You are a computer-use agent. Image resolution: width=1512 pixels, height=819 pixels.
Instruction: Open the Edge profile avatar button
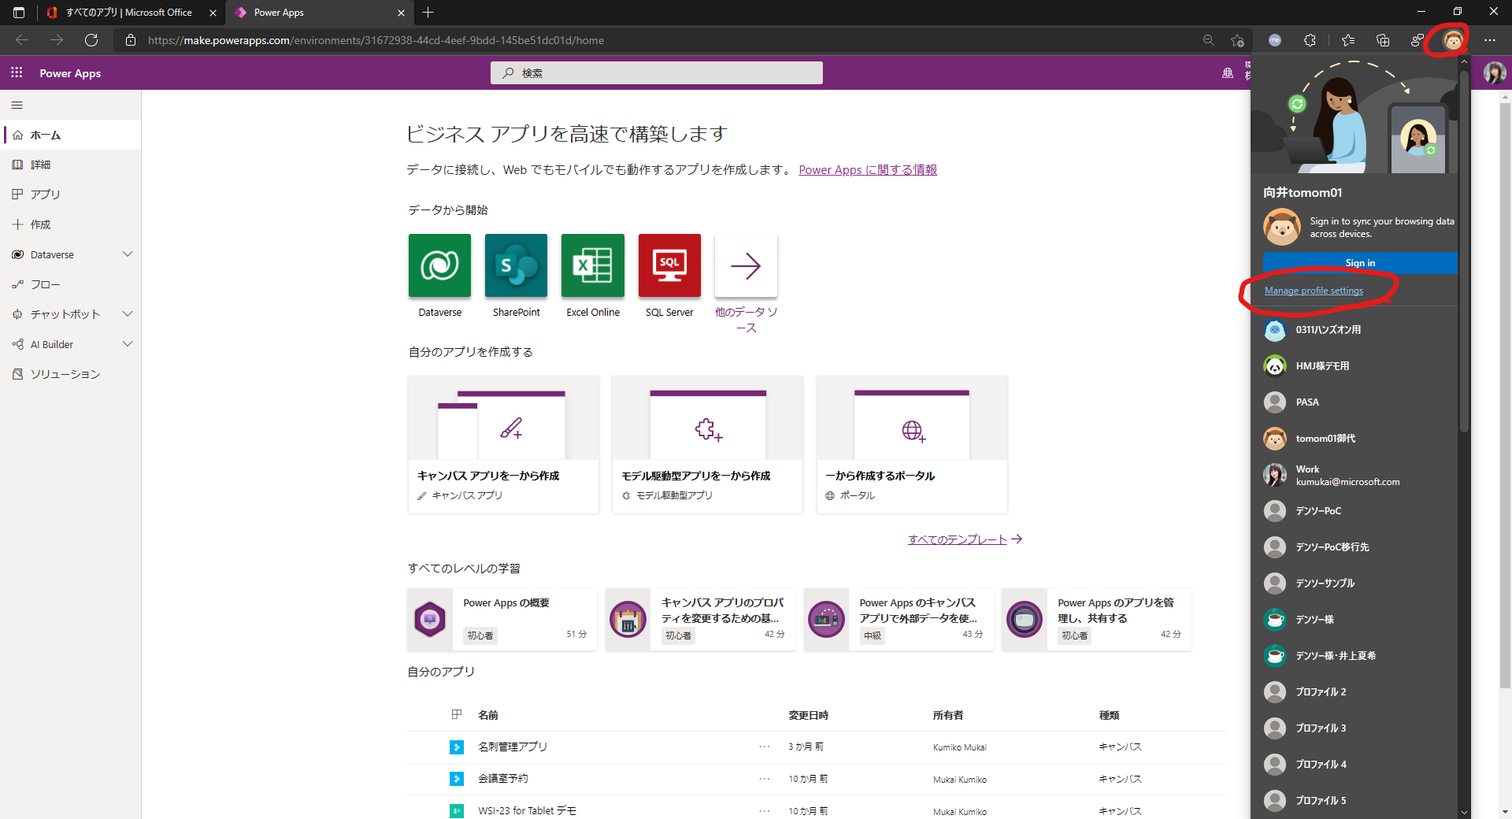[x=1453, y=40]
